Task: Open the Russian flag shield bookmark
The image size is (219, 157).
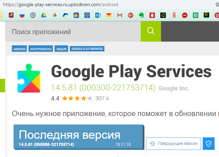Action: tap(22, 15)
